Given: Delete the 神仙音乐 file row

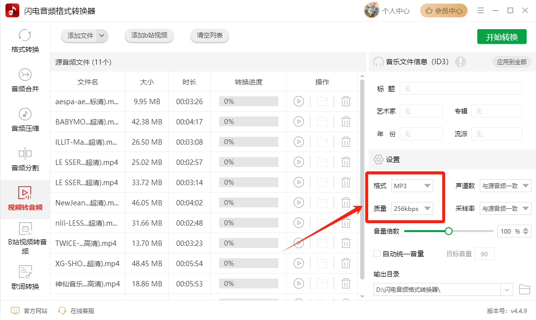Looking at the screenshot, I should pyautogui.click(x=346, y=284).
